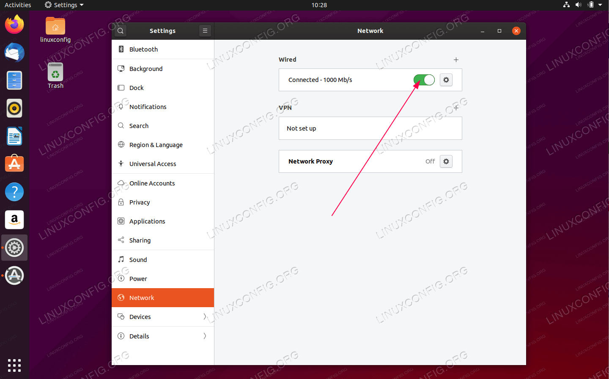The width and height of the screenshot is (609, 379).
Task: Open Ubuntu Software from the dock
Action: pyautogui.click(x=14, y=164)
